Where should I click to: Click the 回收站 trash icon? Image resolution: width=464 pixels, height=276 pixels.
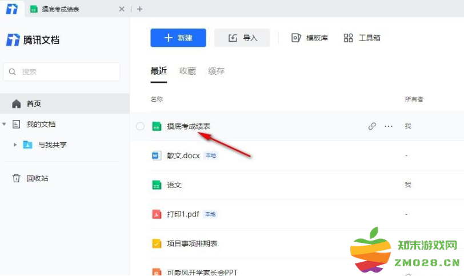pos(16,178)
